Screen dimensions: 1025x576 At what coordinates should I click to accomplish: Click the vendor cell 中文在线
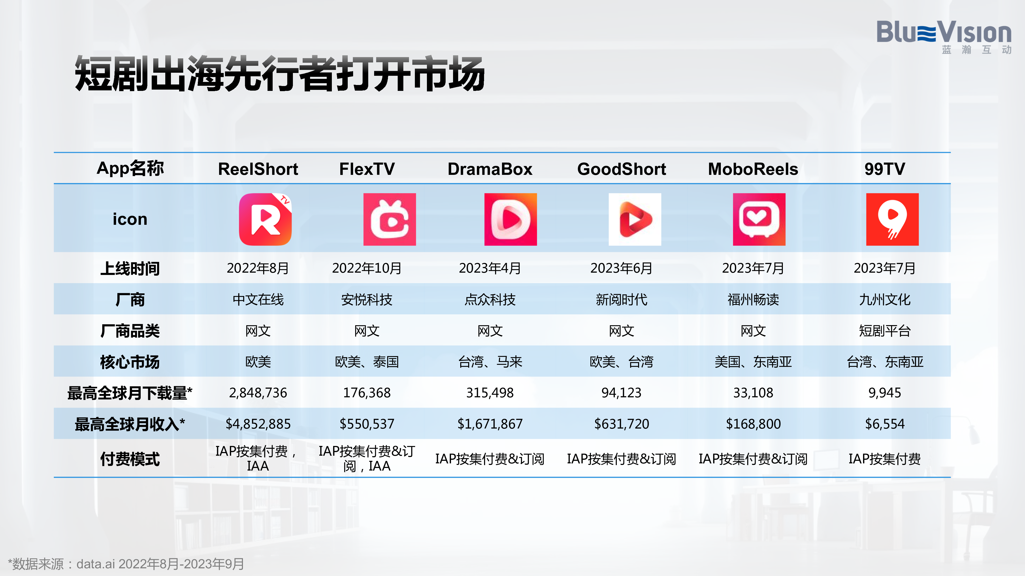click(x=258, y=299)
